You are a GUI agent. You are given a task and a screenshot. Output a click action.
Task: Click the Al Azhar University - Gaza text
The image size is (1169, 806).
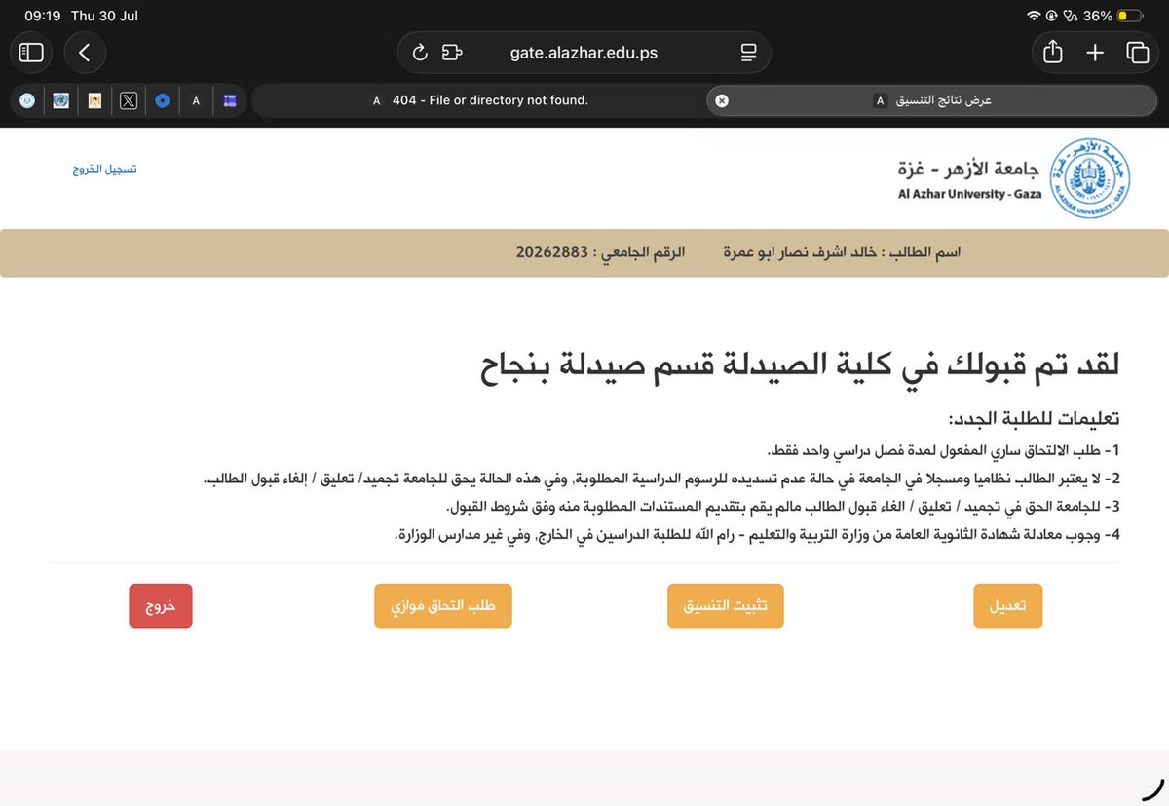pyautogui.click(x=970, y=194)
